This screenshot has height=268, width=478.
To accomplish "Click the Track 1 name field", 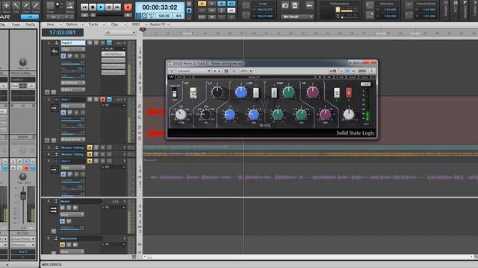I will [x=73, y=43].
